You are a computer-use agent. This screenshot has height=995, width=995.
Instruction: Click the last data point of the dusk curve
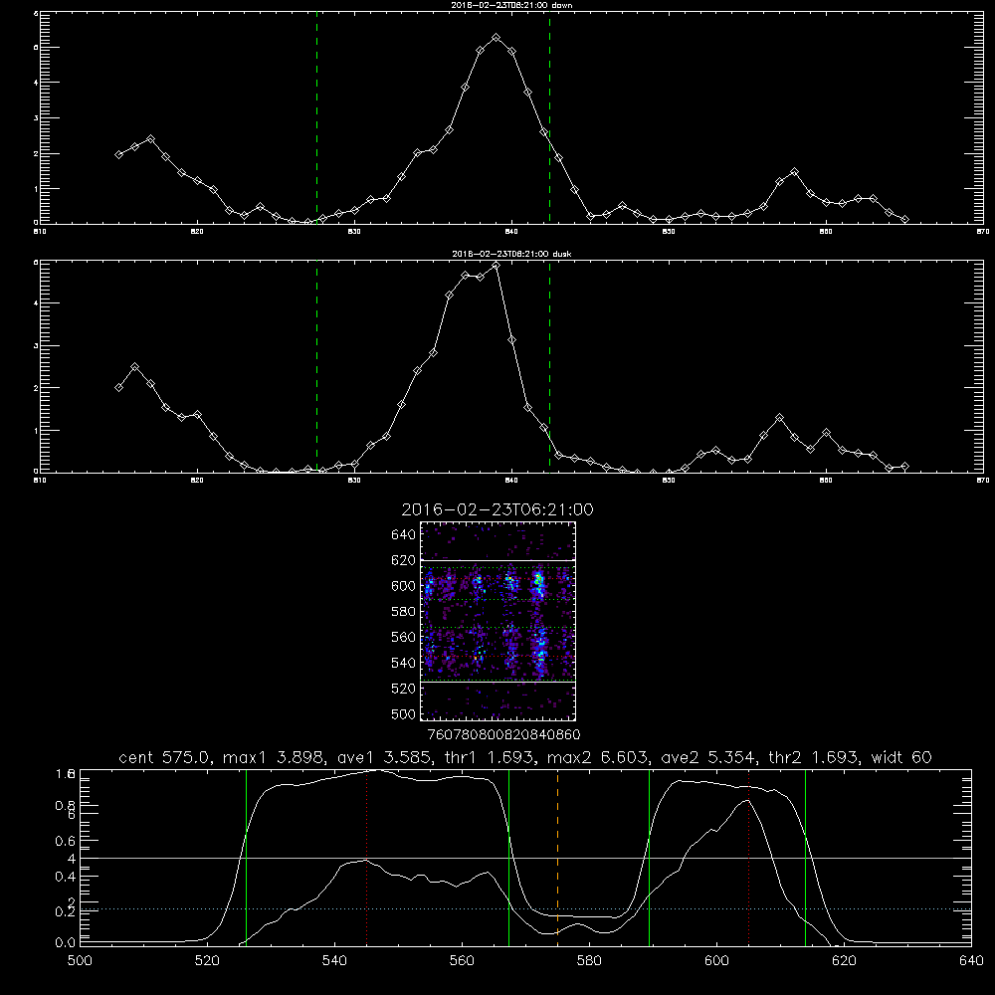point(904,467)
